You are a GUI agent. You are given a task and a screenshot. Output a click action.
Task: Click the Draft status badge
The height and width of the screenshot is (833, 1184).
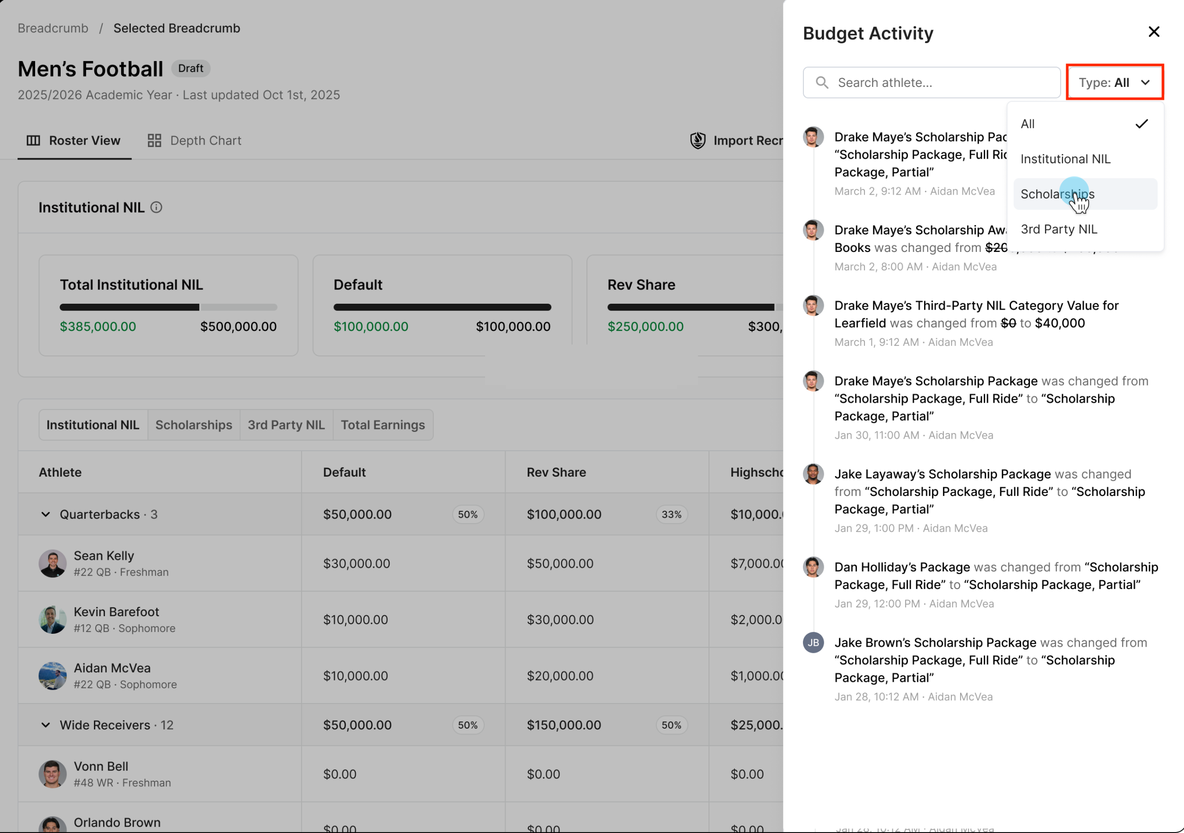(x=190, y=68)
